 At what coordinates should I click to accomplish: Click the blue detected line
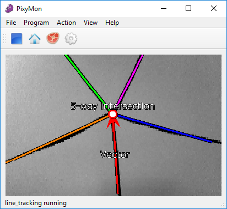(164, 128)
